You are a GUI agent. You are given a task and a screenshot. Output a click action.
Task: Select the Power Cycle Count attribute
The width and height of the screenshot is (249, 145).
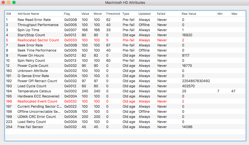[126, 66]
